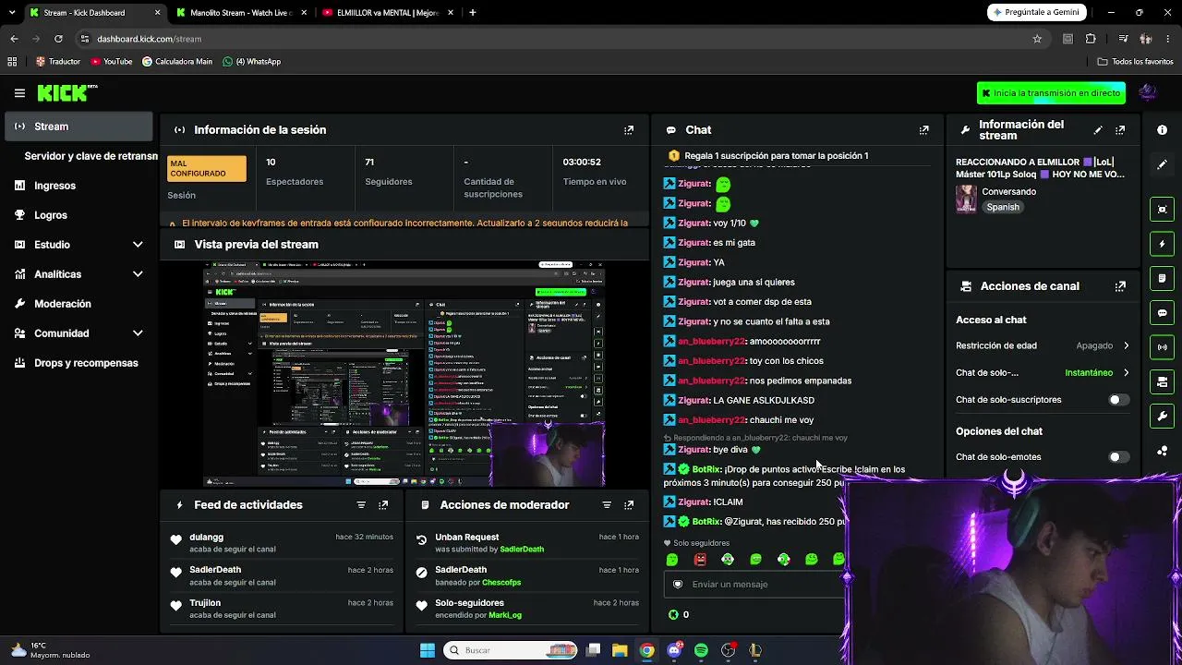Open Chescofps moderator link
The image size is (1182, 665).
(x=501, y=583)
